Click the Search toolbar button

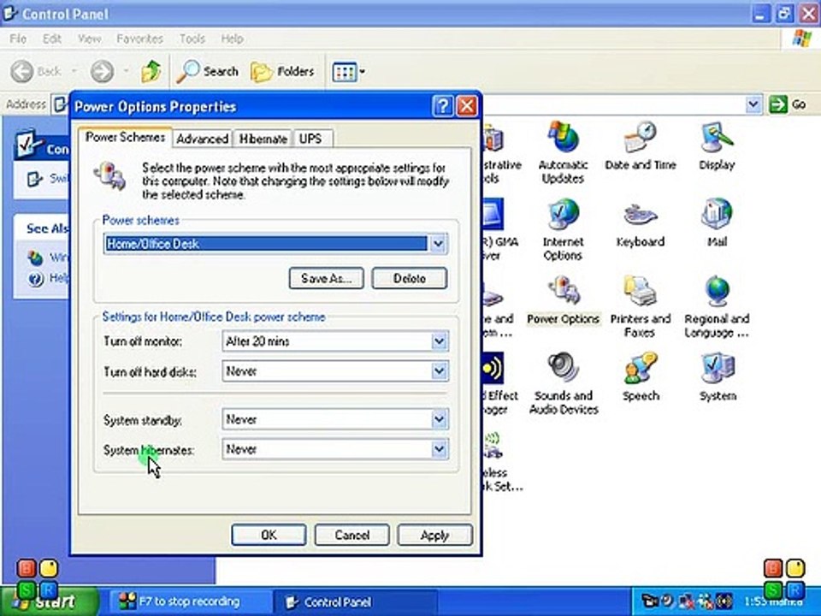(207, 71)
